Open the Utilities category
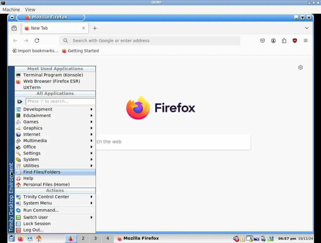321x243 pixels. tap(55, 166)
